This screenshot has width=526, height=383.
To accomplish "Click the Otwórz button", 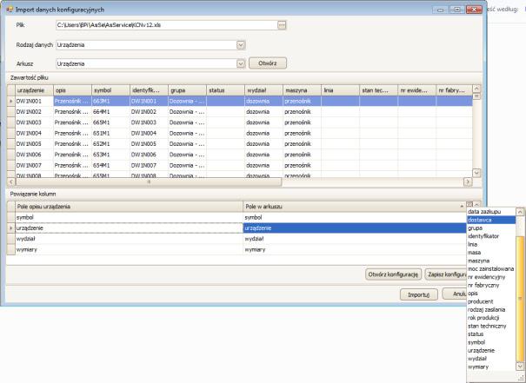I will click(268, 63).
